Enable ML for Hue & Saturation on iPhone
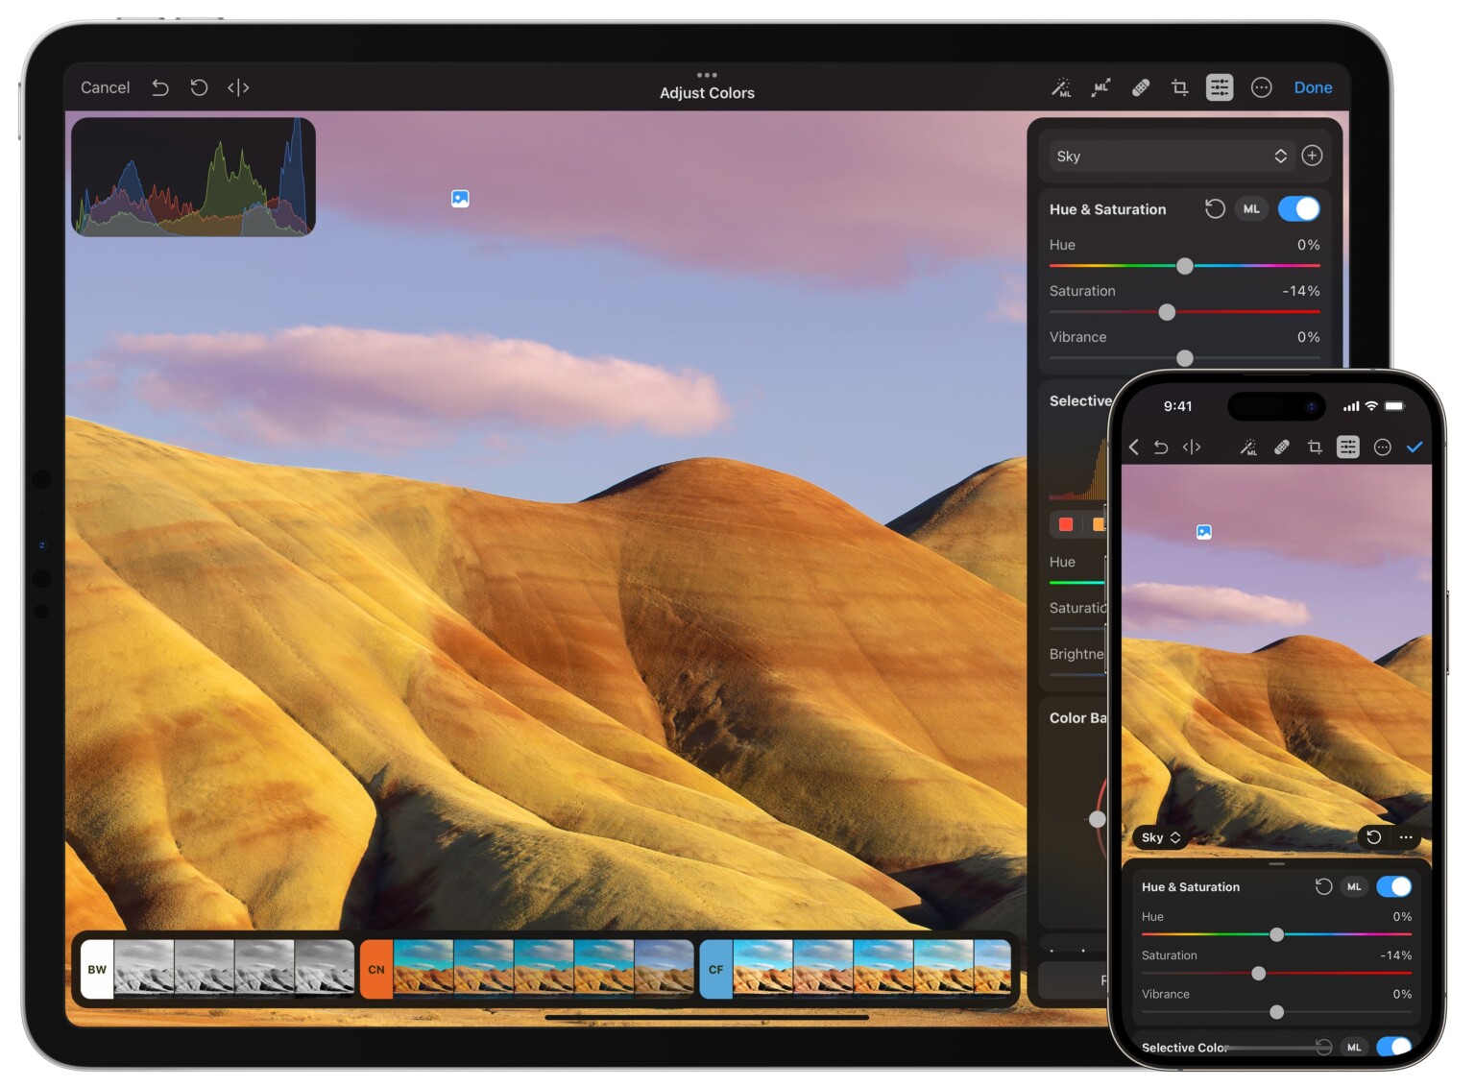The height and width of the screenshot is (1087, 1475). 1354,886
